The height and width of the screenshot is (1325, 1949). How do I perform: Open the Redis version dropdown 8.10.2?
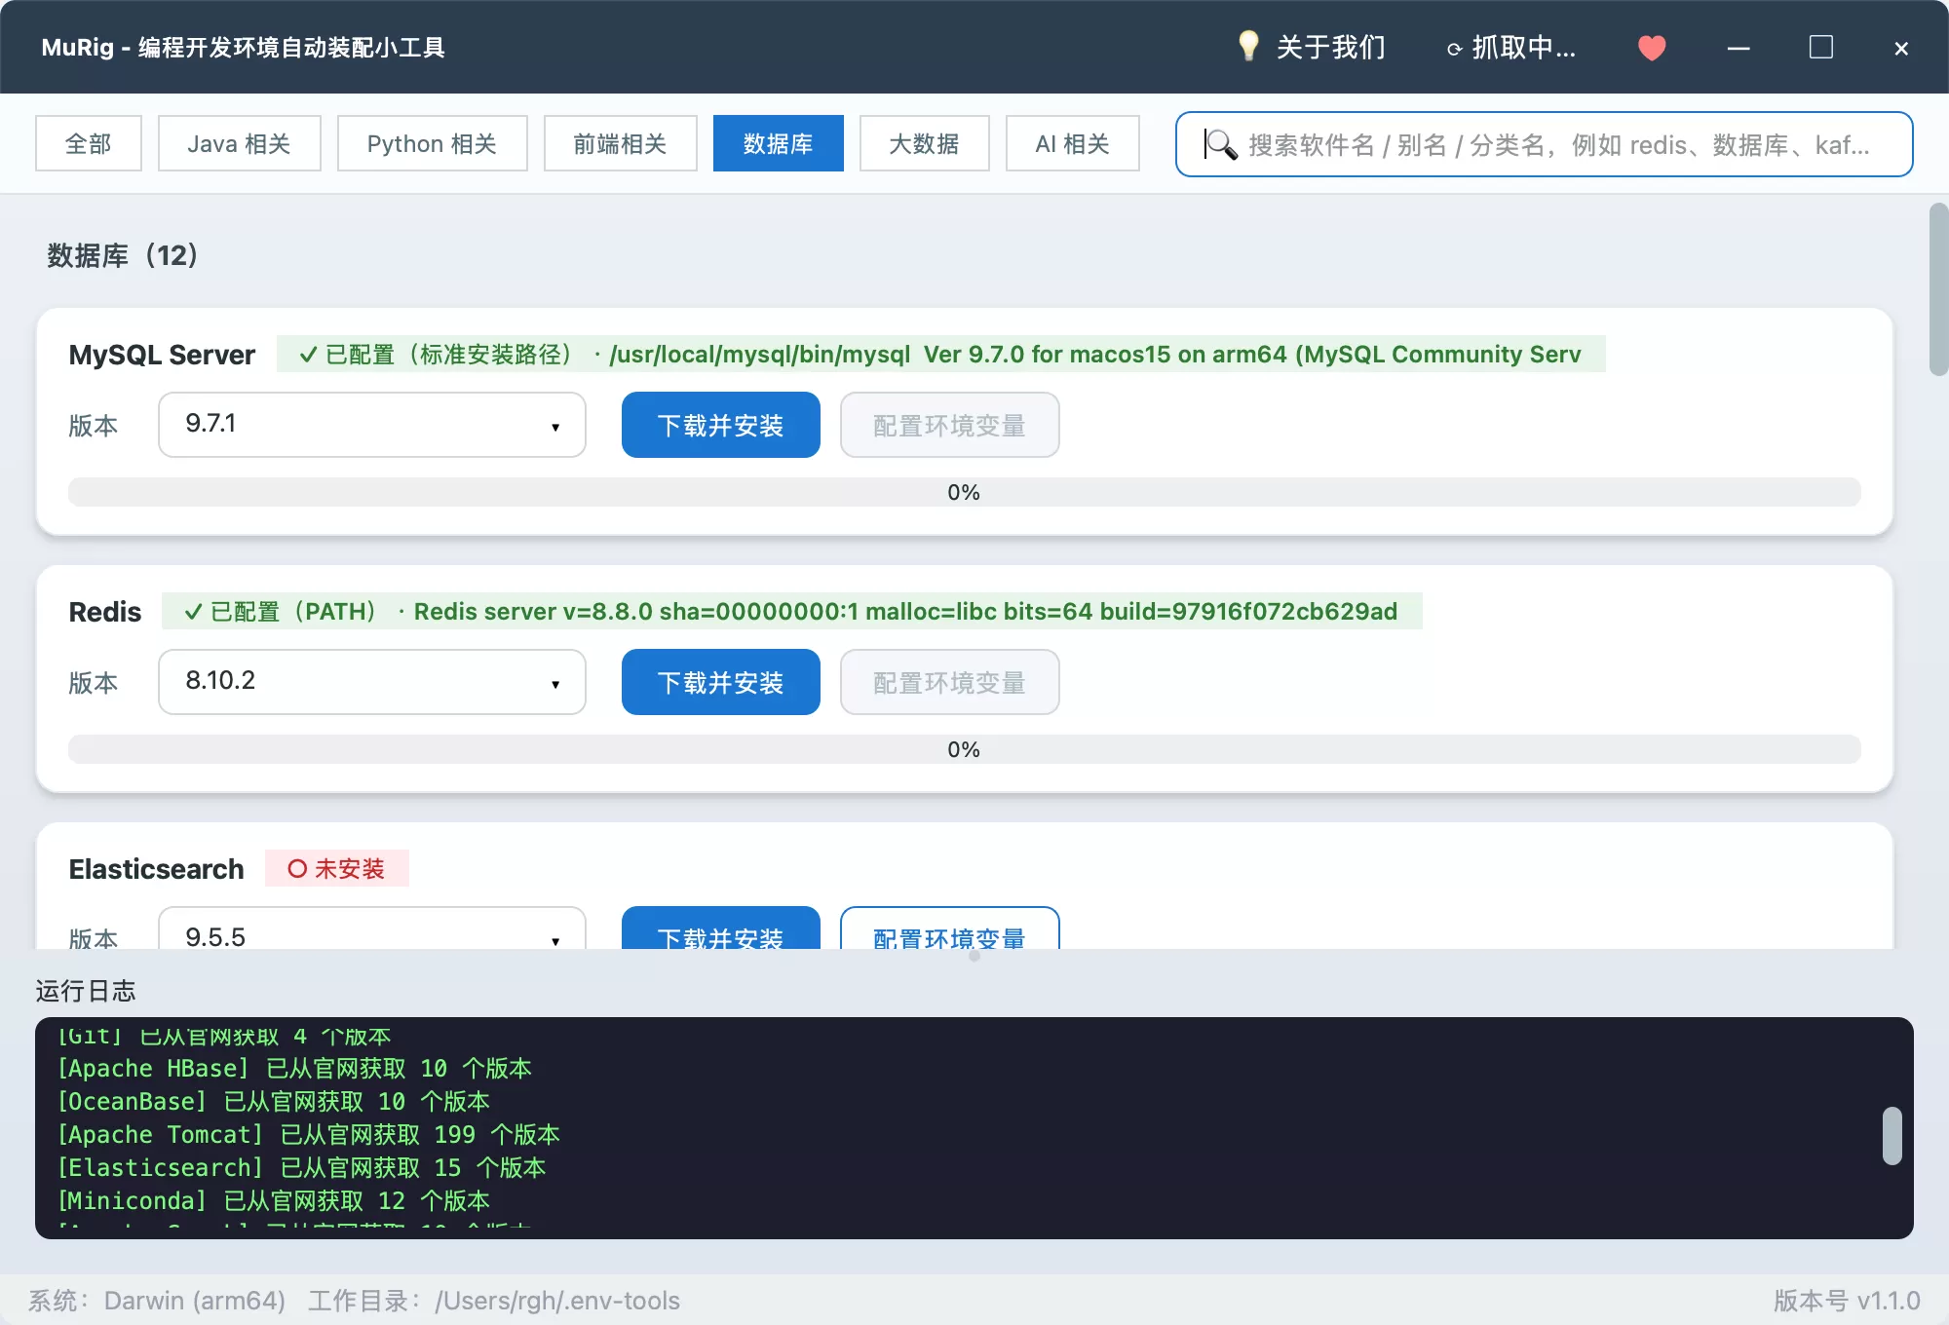[372, 682]
